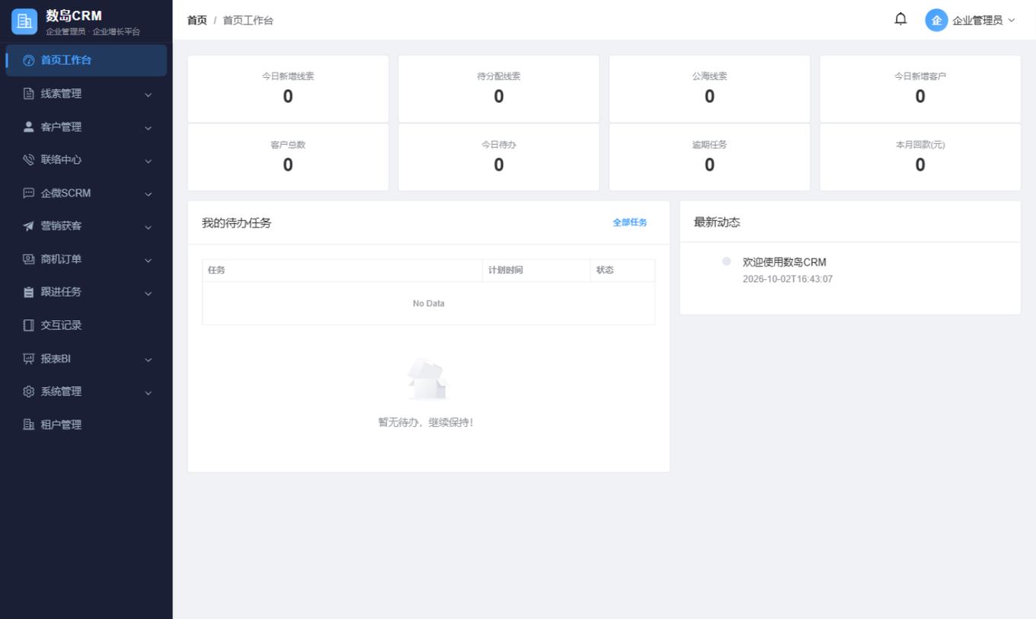Click the 数岛CRM brand title
Screen dimensions: 1036x619
coord(74,15)
